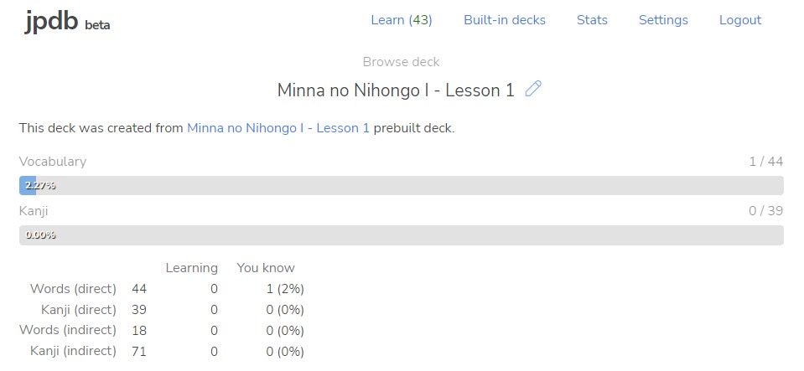Open the Learn (43) page
The width and height of the screenshot is (804, 371).
tap(402, 20)
